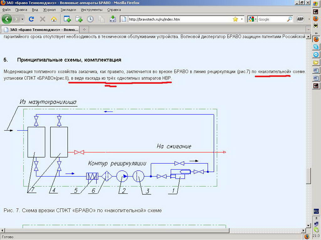Click the greyed Forward arrow button

pyautogui.click(x=16, y=19)
